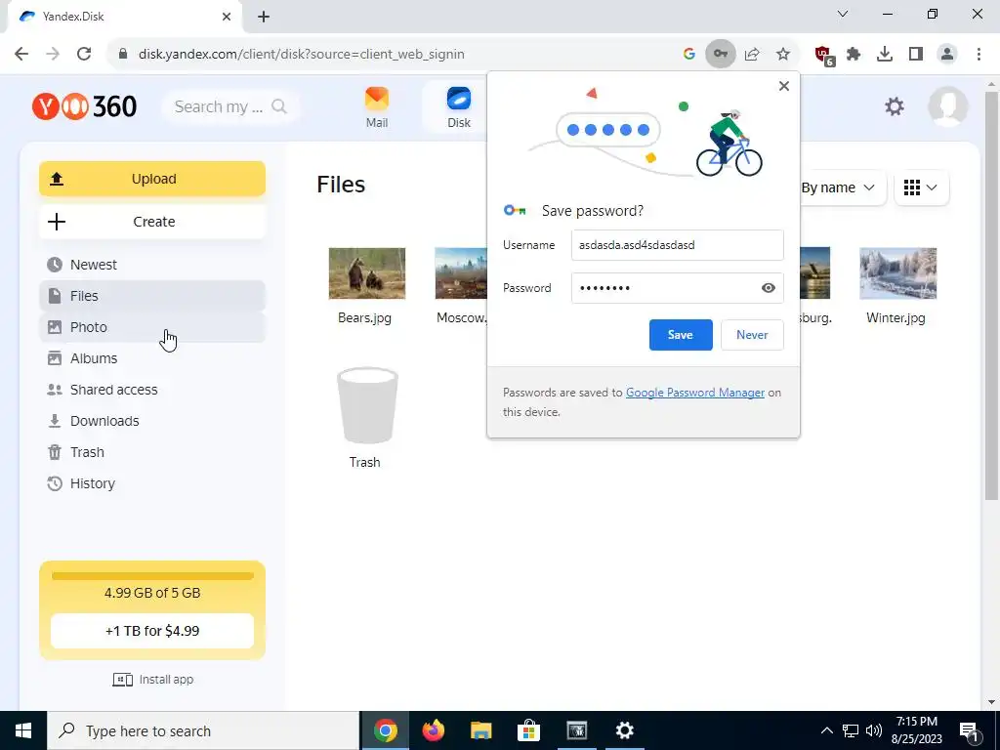Click the Install app link

[153, 680]
